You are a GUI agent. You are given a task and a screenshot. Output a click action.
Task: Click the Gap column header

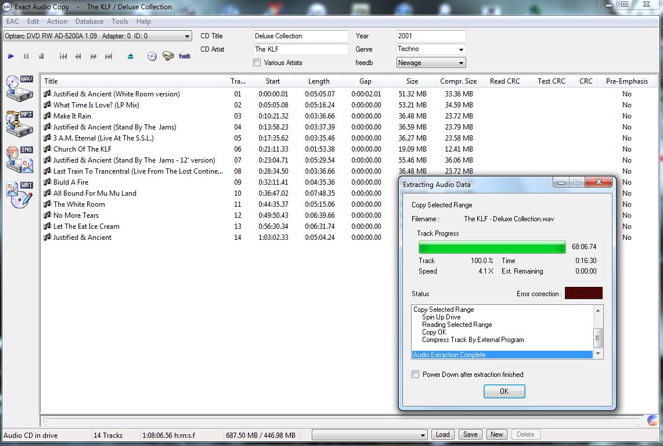(x=365, y=81)
